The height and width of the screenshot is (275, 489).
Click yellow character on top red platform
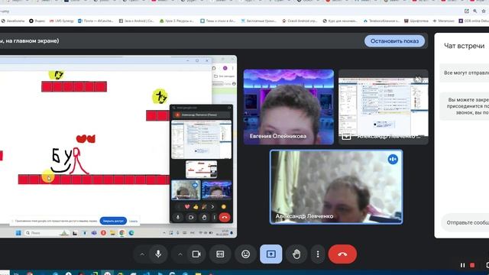pyautogui.click(x=56, y=75)
